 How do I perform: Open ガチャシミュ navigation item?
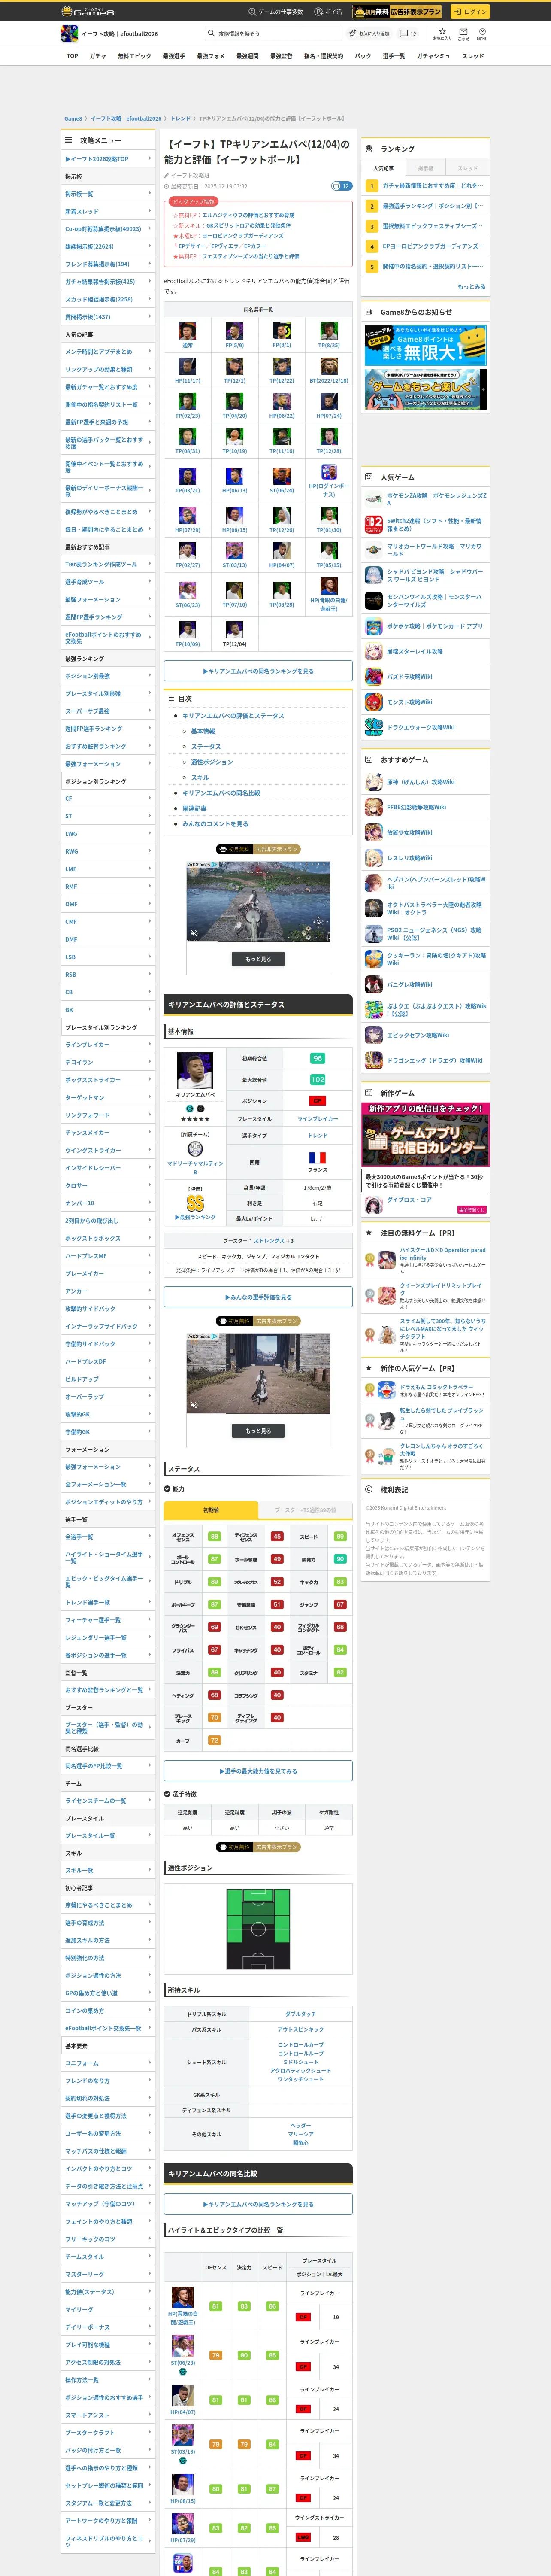click(433, 56)
